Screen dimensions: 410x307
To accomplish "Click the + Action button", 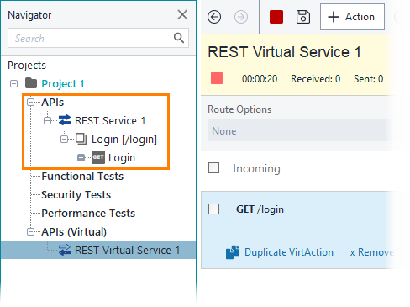I will click(352, 17).
